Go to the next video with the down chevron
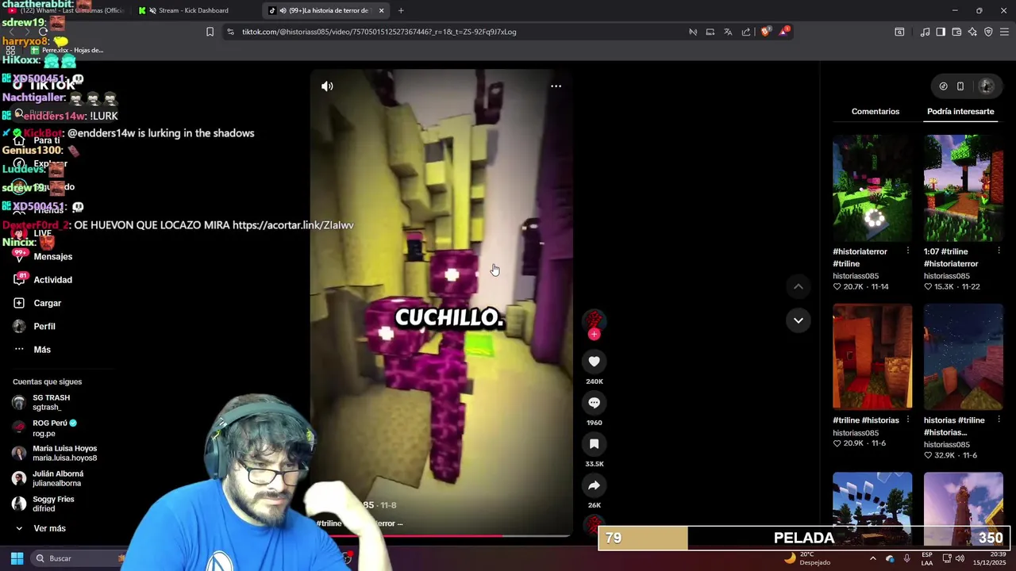Viewport: 1016px width, 571px height. click(x=799, y=320)
